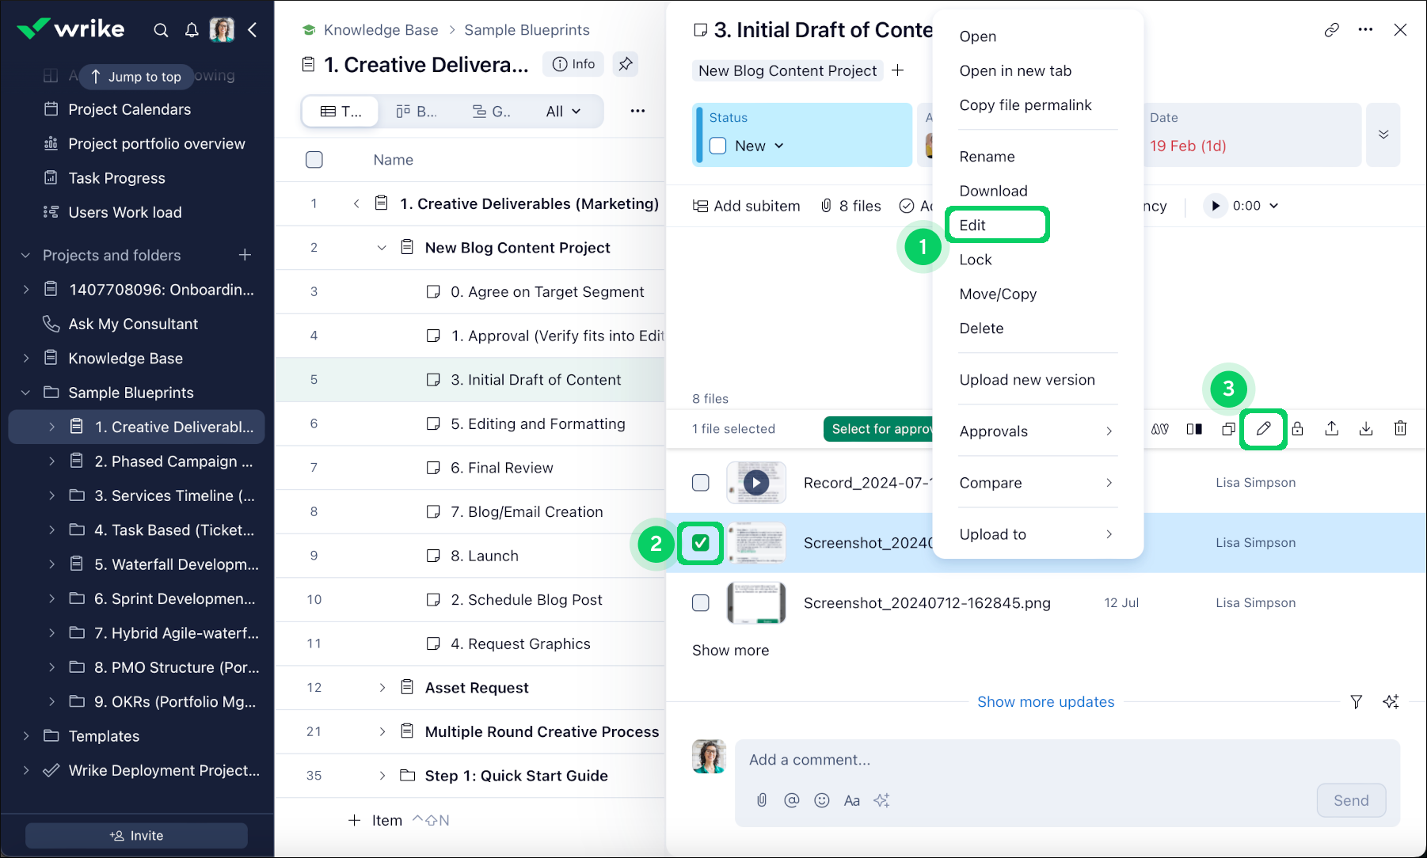Switch to the Table view tab

341,112
